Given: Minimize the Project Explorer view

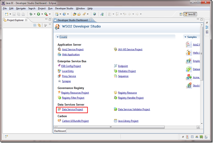Looking at the screenshot, I should pyautogui.click(x=46, y=19).
